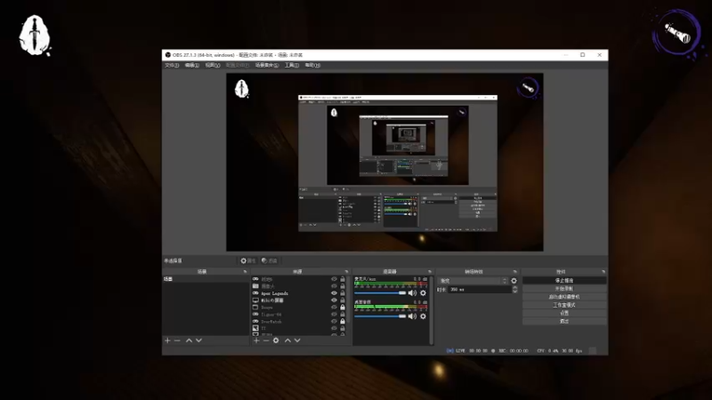Click the 停止推流 button
The image size is (712, 400).
click(564, 281)
